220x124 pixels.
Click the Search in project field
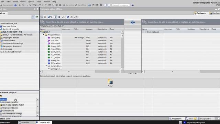pyautogui.click(x=121, y=5)
